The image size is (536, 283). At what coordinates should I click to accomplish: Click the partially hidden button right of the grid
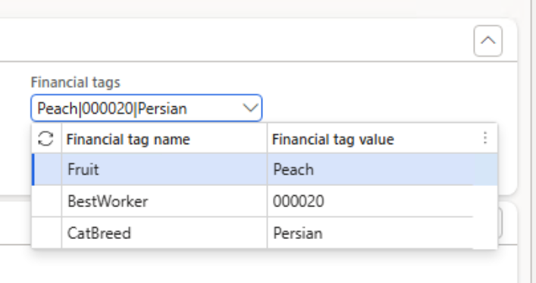click(500, 223)
